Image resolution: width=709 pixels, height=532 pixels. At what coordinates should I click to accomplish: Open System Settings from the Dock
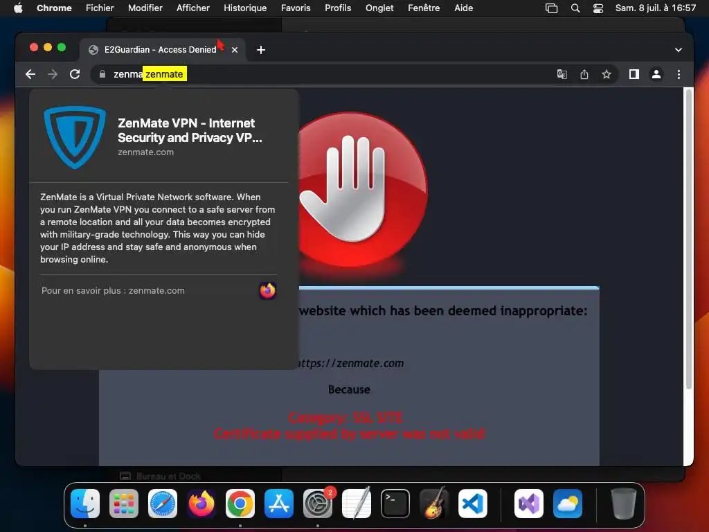[x=318, y=504]
